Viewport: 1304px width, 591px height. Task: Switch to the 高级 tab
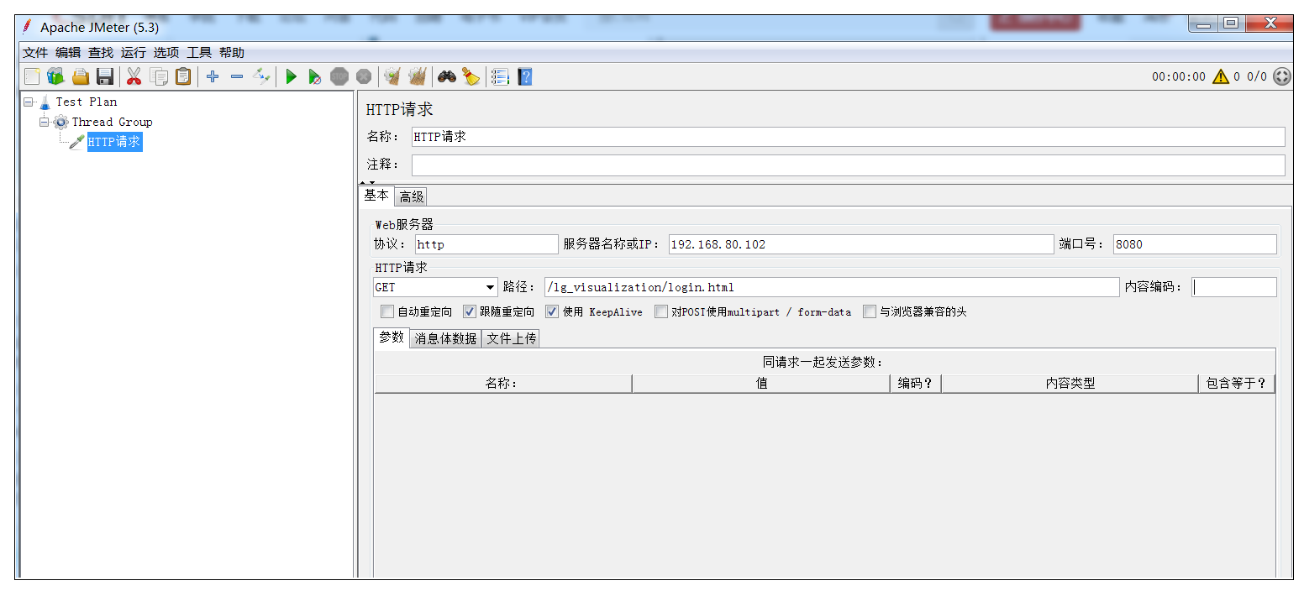pyautogui.click(x=412, y=196)
